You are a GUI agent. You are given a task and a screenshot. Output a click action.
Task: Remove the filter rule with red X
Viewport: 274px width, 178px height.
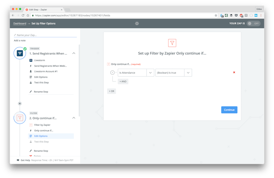point(234,72)
